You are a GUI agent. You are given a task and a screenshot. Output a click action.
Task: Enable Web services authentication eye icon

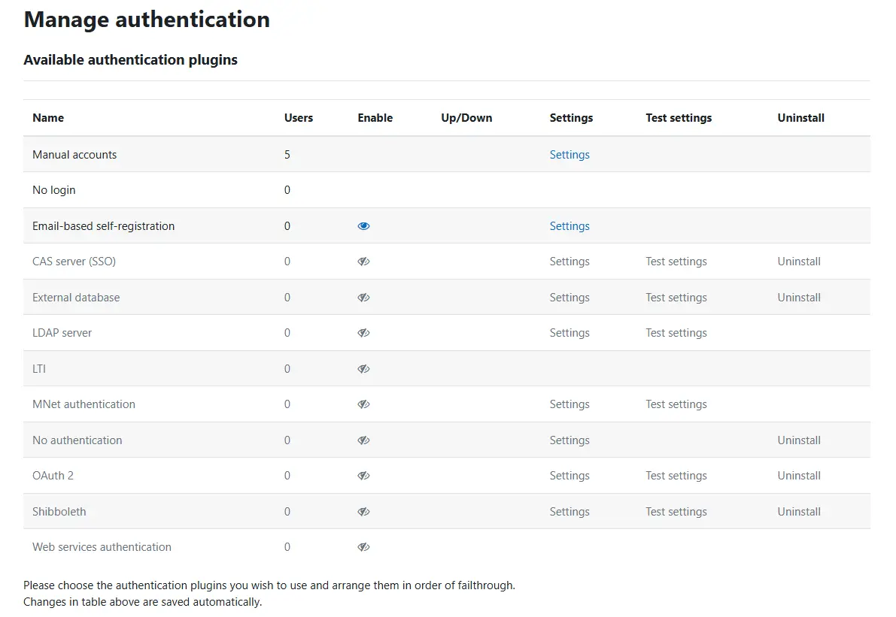tap(363, 547)
